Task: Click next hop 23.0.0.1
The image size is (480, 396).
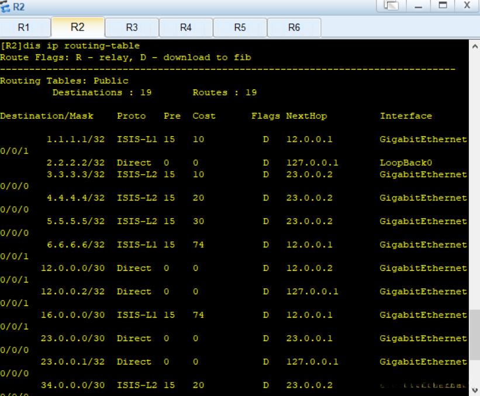Action: tap(309, 339)
